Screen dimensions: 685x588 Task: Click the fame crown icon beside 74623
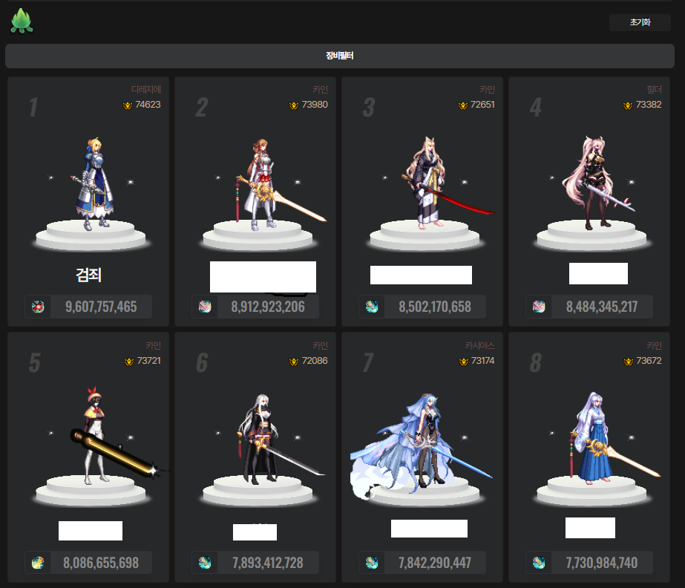point(127,105)
